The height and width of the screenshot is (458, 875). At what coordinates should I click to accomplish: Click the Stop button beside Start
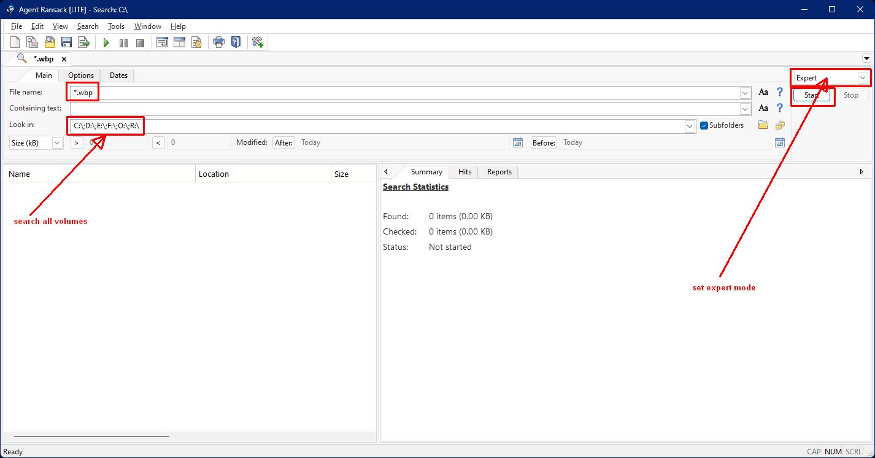coord(850,95)
